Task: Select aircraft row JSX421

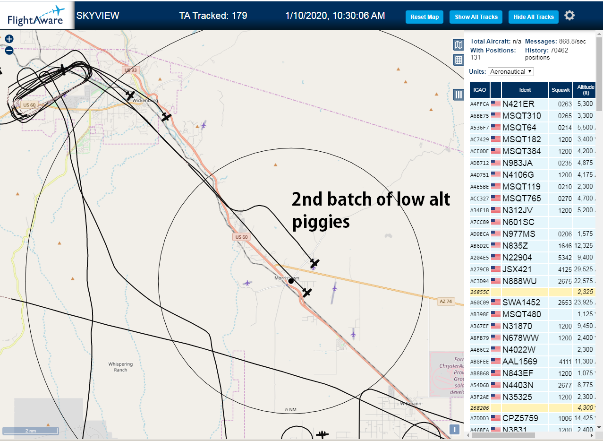Action: coord(533,269)
